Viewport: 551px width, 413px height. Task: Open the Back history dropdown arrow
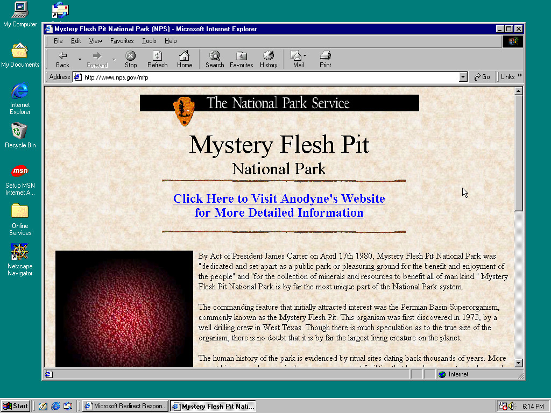point(80,59)
